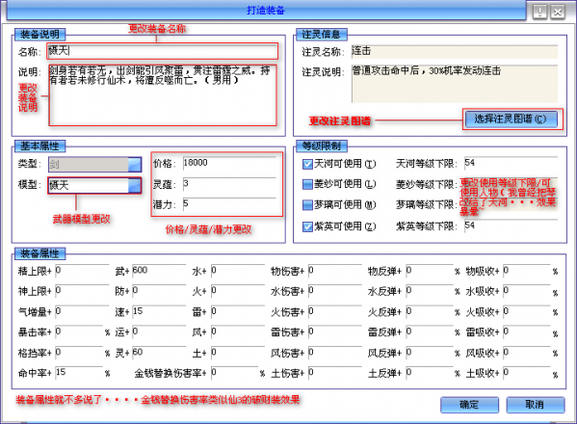Click the 天河等级下限 field showing 54
The image size is (577, 424).
point(511,163)
